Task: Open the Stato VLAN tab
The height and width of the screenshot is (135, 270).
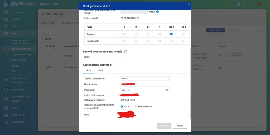Action: (x=48, y=23)
